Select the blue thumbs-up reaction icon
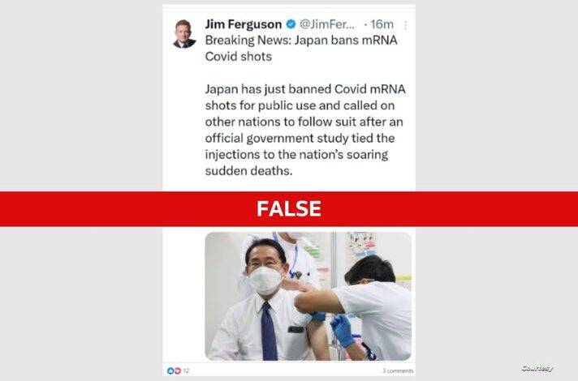Screen dimensions: 578x381 click(x=170, y=370)
